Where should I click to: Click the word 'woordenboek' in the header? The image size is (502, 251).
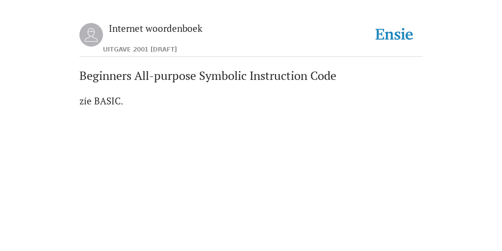point(174,28)
